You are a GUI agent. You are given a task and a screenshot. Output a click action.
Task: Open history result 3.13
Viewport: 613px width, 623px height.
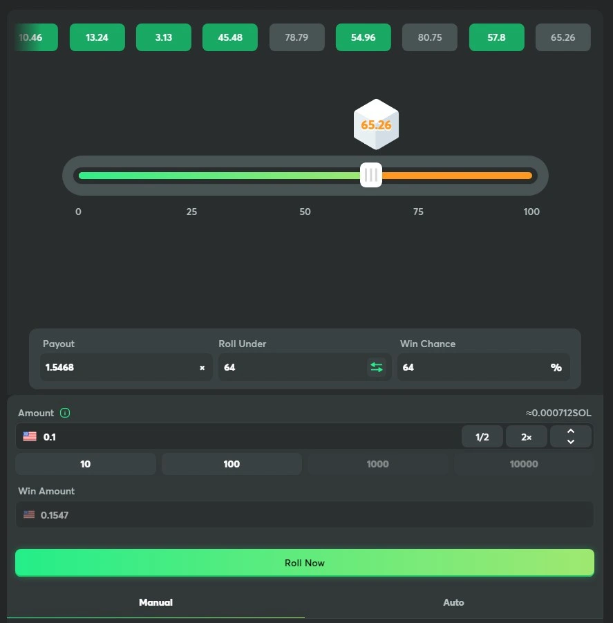click(x=164, y=37)
